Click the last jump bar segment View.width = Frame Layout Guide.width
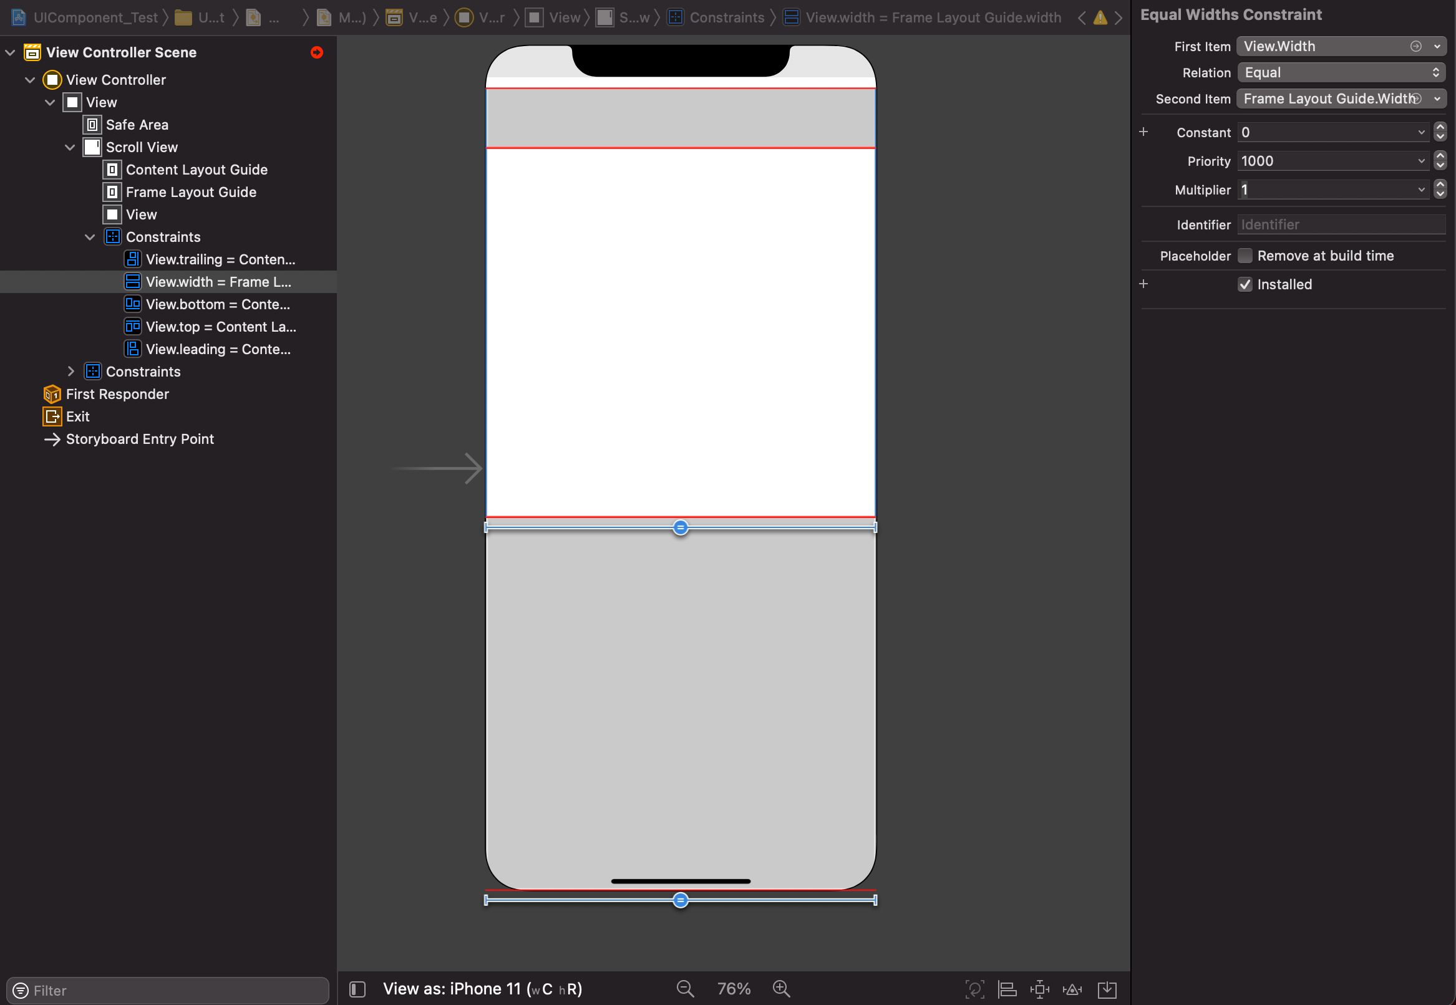This screenshot has width=1456, height=1005. (923, 17)
